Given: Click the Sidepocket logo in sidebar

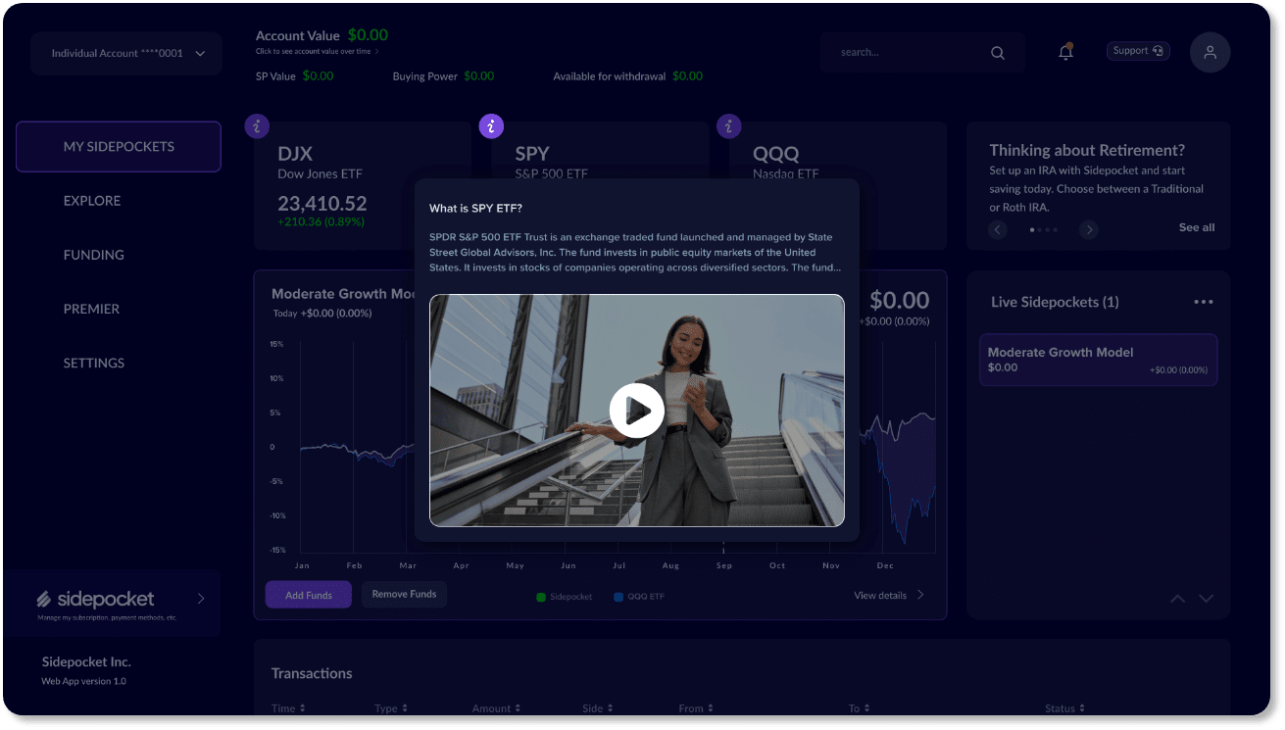Looking at the screenshot, I should pos(96,599).
